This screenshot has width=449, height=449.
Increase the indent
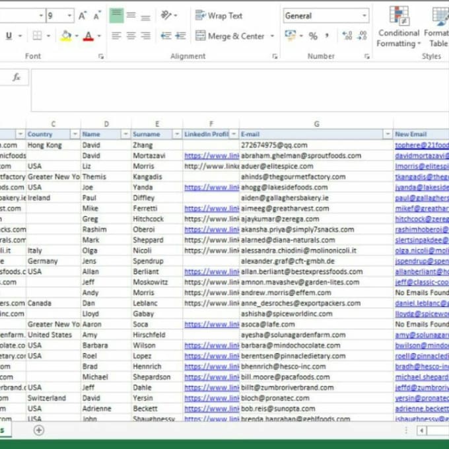(180, 36)
